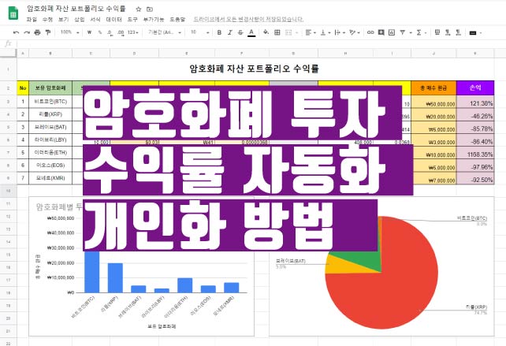Select the row 10 header
The height and width of the screenshot is (346, 506).
click(x=9, y=191)
